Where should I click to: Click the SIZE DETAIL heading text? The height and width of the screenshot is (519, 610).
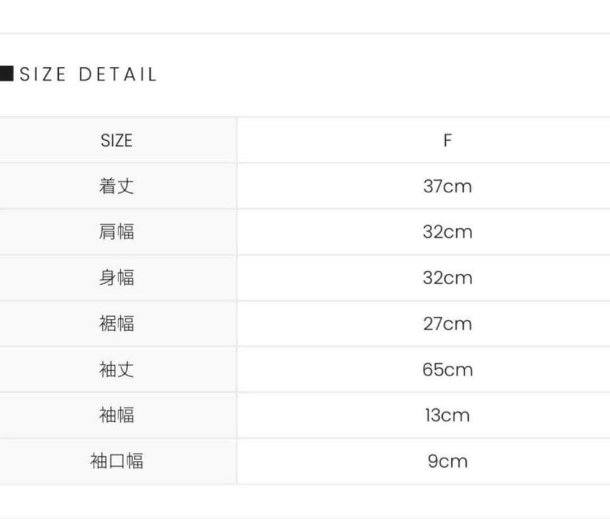point(88,75)
